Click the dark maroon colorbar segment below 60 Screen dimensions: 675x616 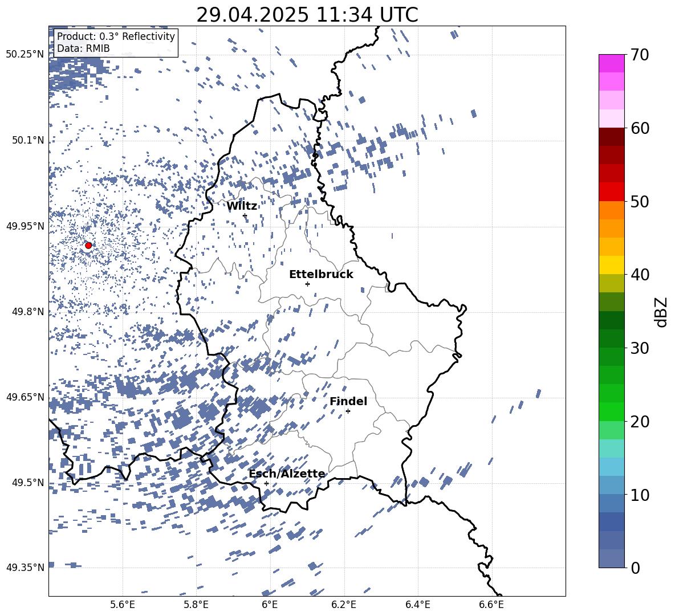611,137
